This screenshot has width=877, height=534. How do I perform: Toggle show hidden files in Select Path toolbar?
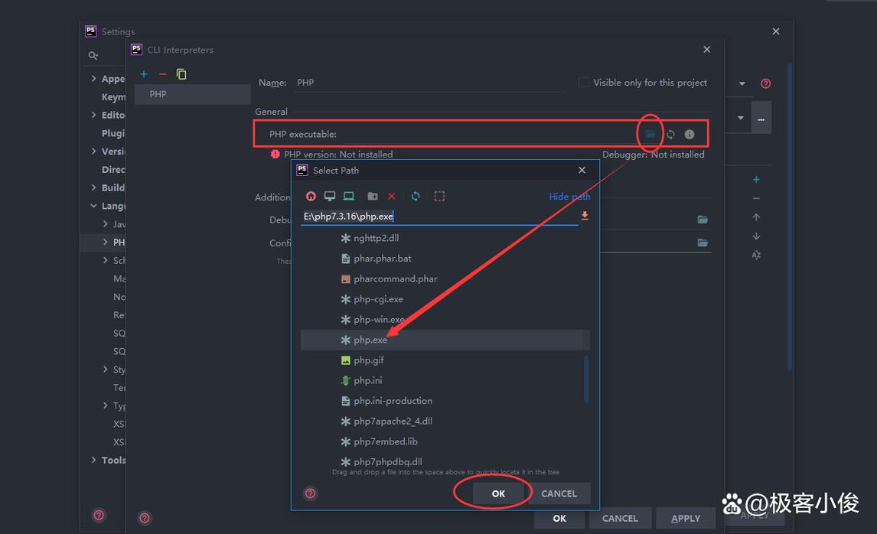[439, 196]
